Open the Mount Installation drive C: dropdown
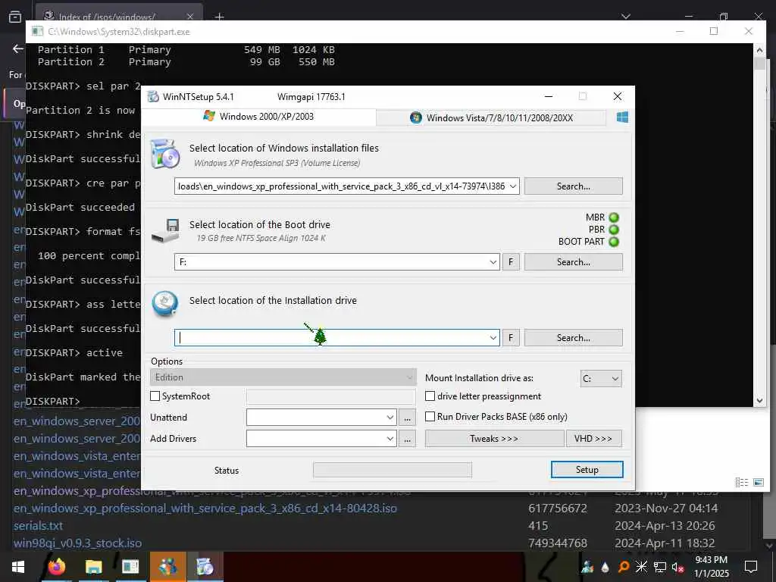 (x=601, y=379)
